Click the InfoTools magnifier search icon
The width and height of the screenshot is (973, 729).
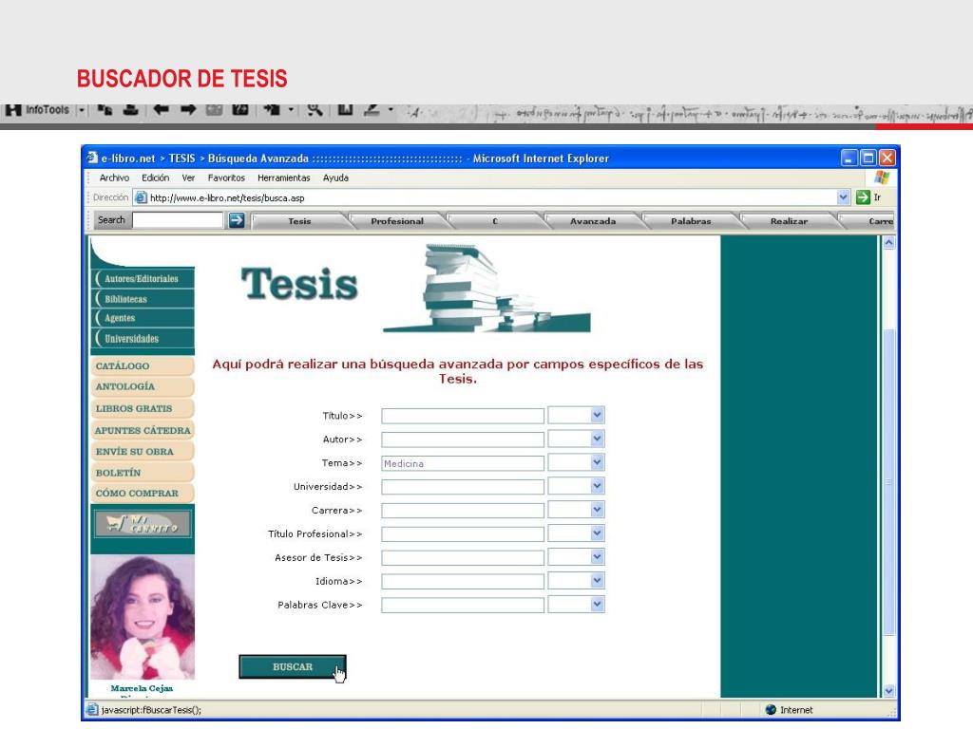click(x=315, y=110)
